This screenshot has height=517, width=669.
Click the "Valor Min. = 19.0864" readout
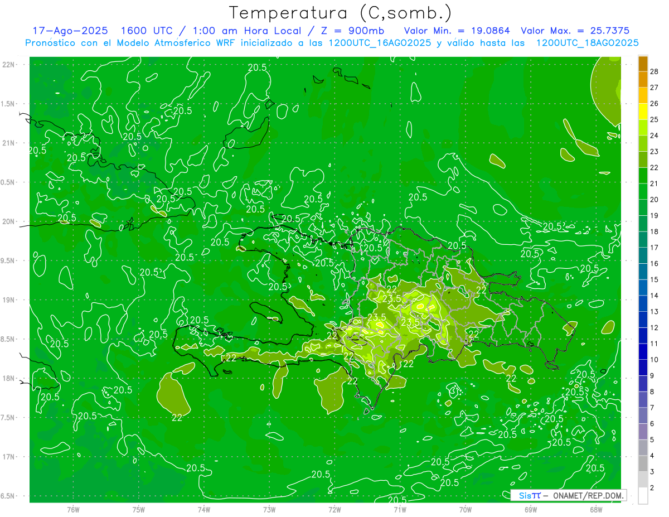[458, 31]
